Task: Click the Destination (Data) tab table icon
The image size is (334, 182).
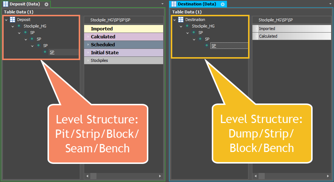Action: pyautogui.click(x=174, y=4)
